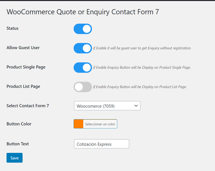Click the Button Color label

click(19, 124)
